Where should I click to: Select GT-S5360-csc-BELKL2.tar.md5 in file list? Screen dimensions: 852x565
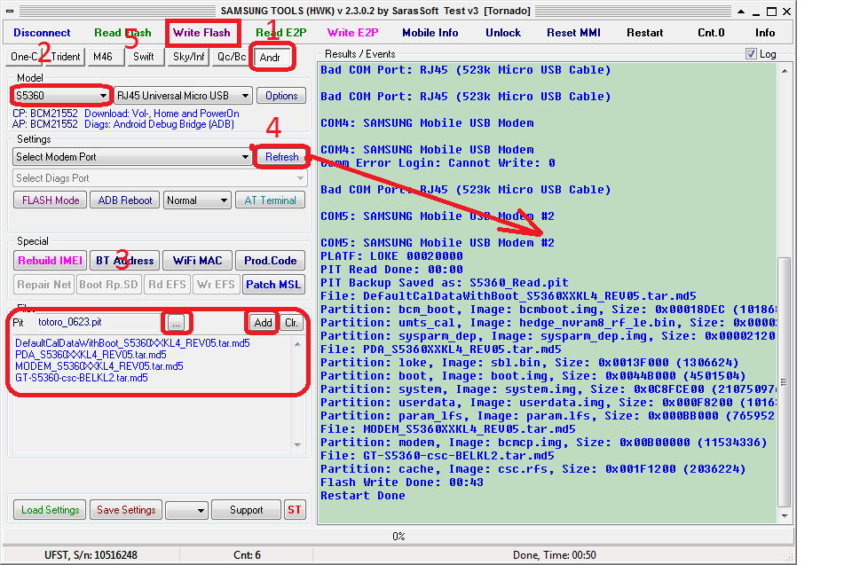[82, 378]
